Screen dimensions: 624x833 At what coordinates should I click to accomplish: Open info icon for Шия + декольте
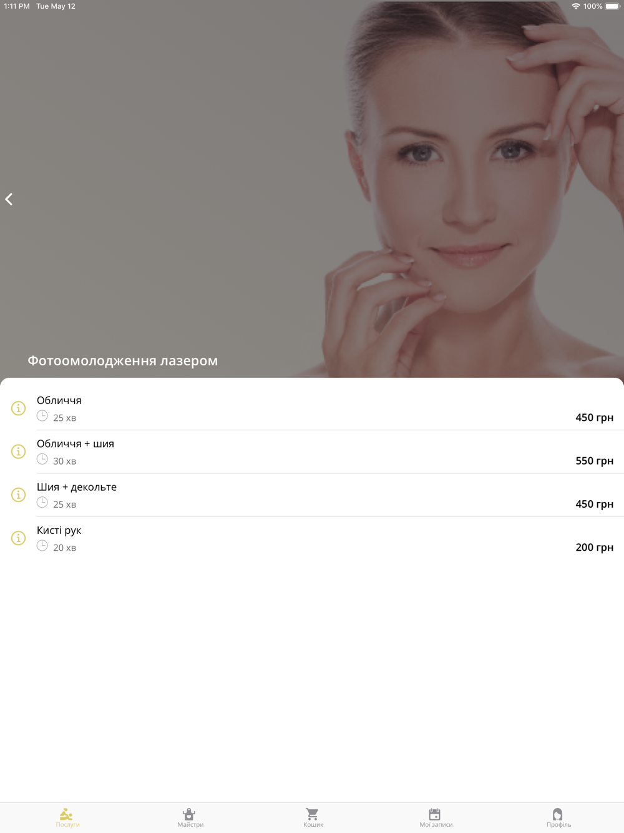[x=19, y=495]
